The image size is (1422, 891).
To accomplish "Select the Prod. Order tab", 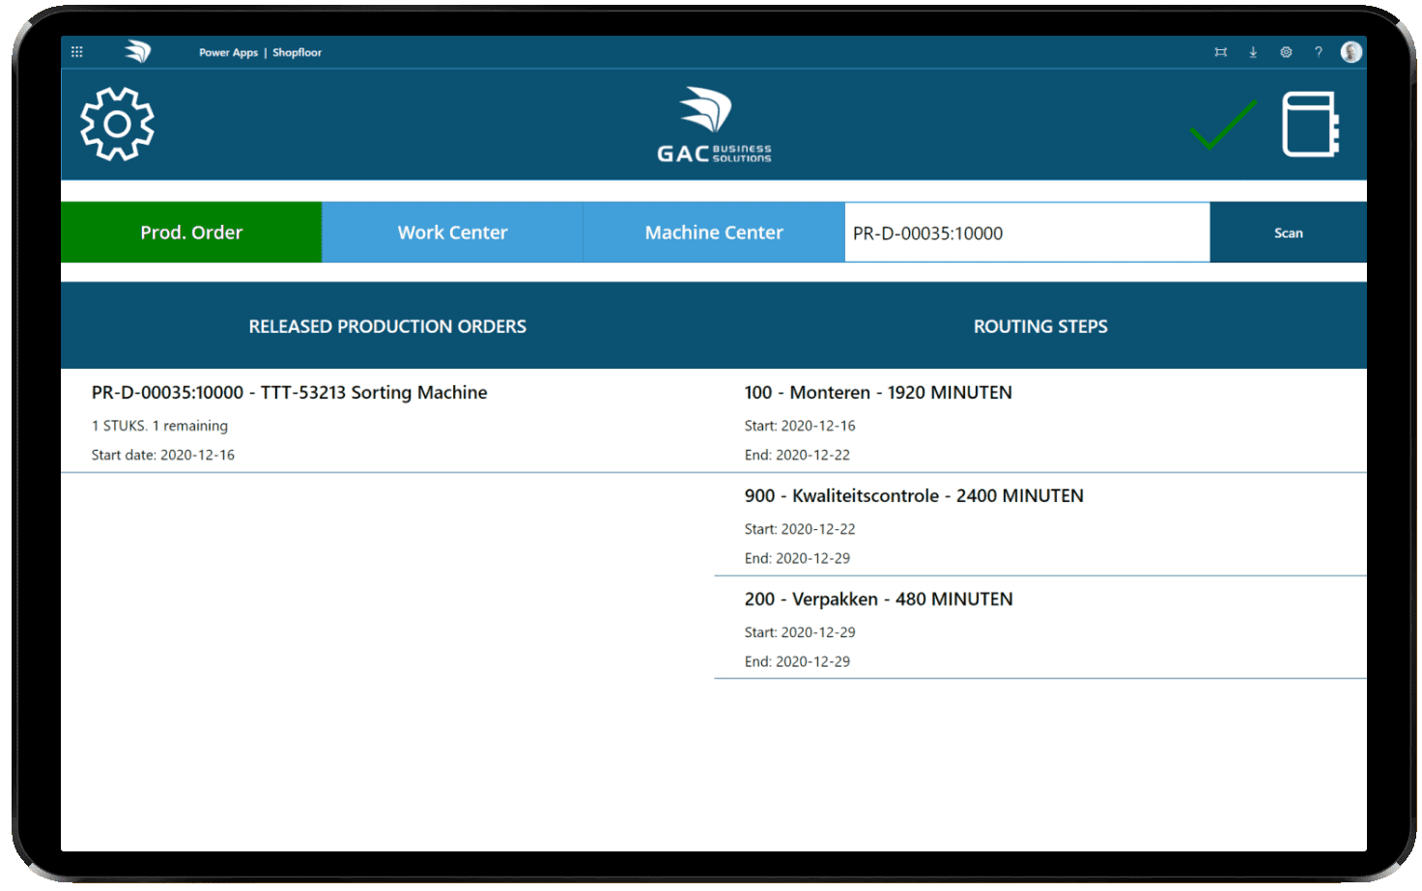I will (x=191, y=233).
